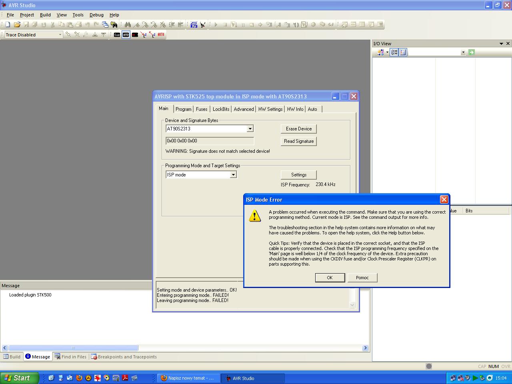Toggle the AVR programmer connect button
The height and width of the screenshot is (384, 512).
click(126, 35)
